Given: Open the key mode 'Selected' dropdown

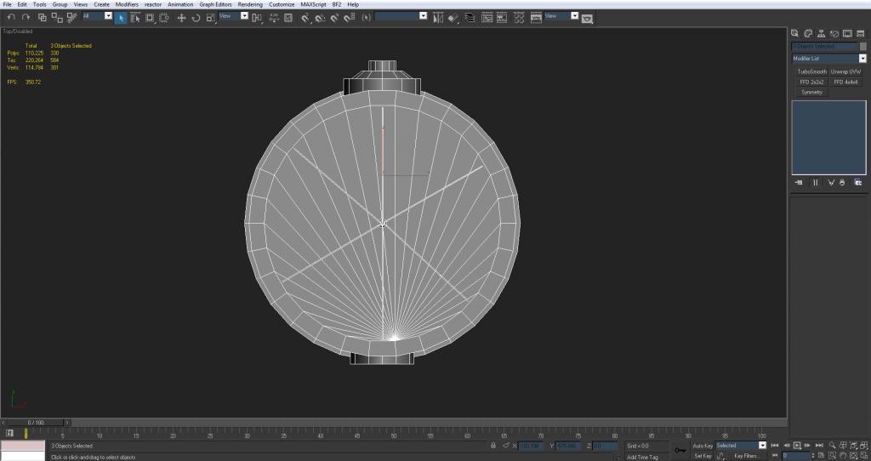Looking at the screenshot, I should [x=762, y=445].
